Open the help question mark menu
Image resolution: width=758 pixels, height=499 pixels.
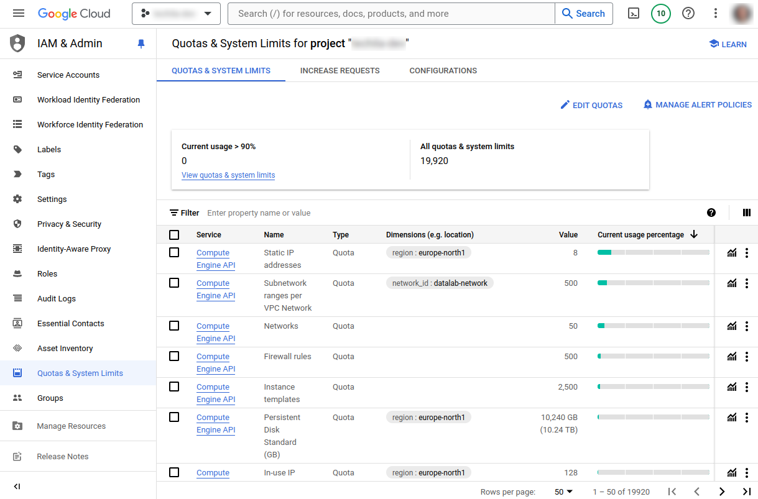(688, 14)
